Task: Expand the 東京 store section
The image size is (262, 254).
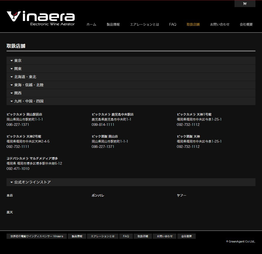Action: 131,61
